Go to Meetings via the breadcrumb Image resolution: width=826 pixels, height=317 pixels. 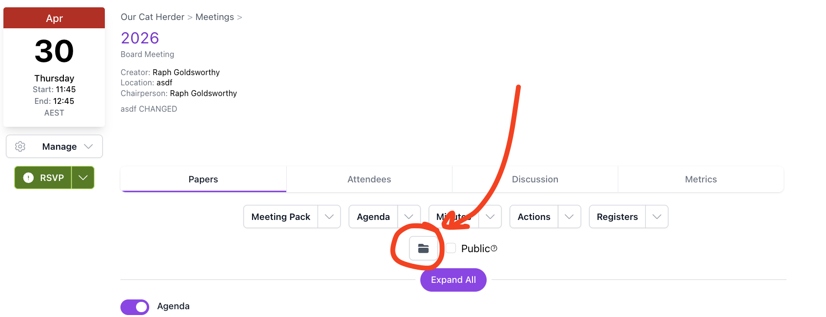[x=215, y=17]
